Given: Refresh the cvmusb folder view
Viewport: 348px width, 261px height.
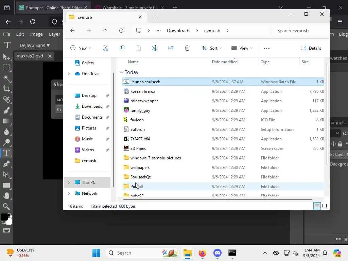Looking at the screenshot, I should 121,31.
